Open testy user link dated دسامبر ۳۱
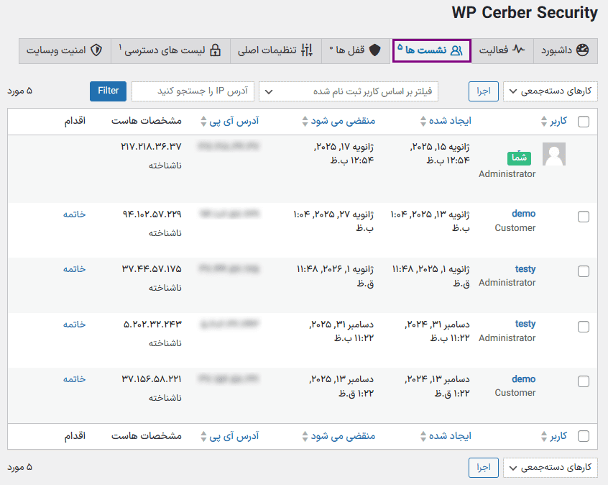The image size is (608, 485). tap(525, 324)
